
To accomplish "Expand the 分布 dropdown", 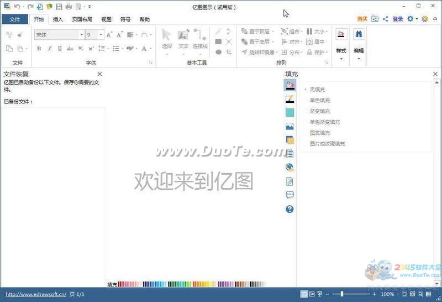I will pos(302,52).
